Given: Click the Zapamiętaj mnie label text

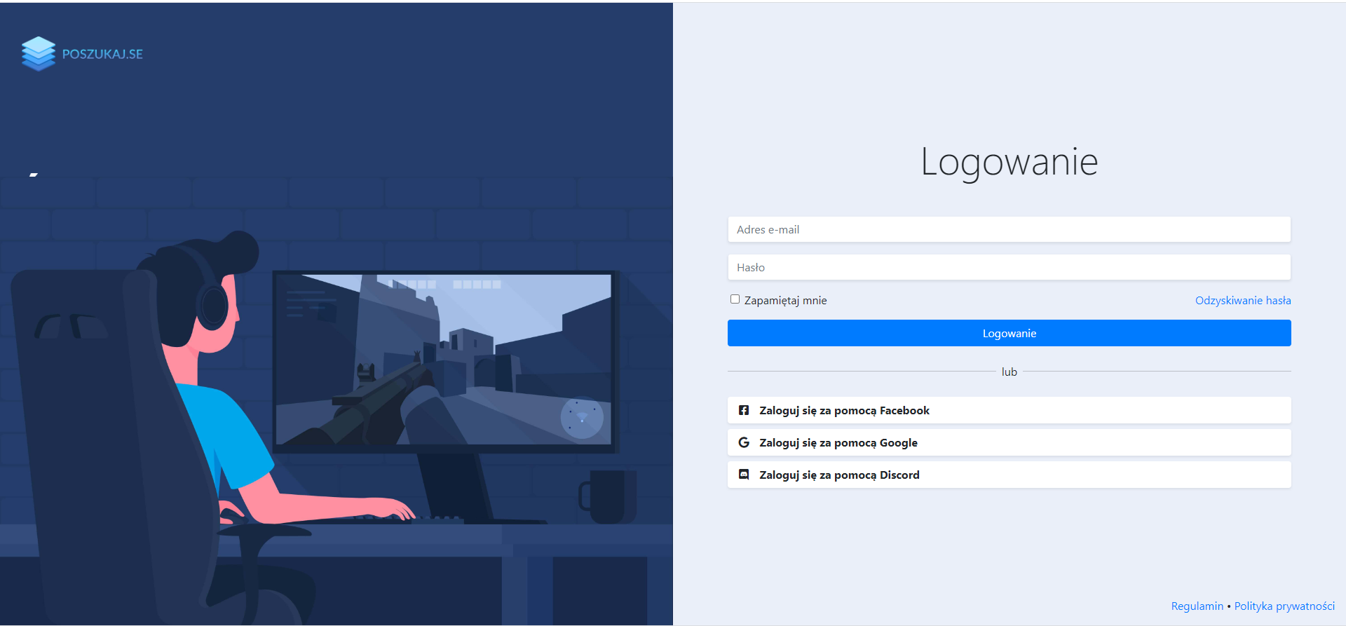Looking at the screenshot, I should (x=785, y=300).
